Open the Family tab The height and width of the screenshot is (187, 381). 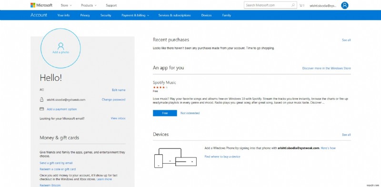tap(227, 15)
